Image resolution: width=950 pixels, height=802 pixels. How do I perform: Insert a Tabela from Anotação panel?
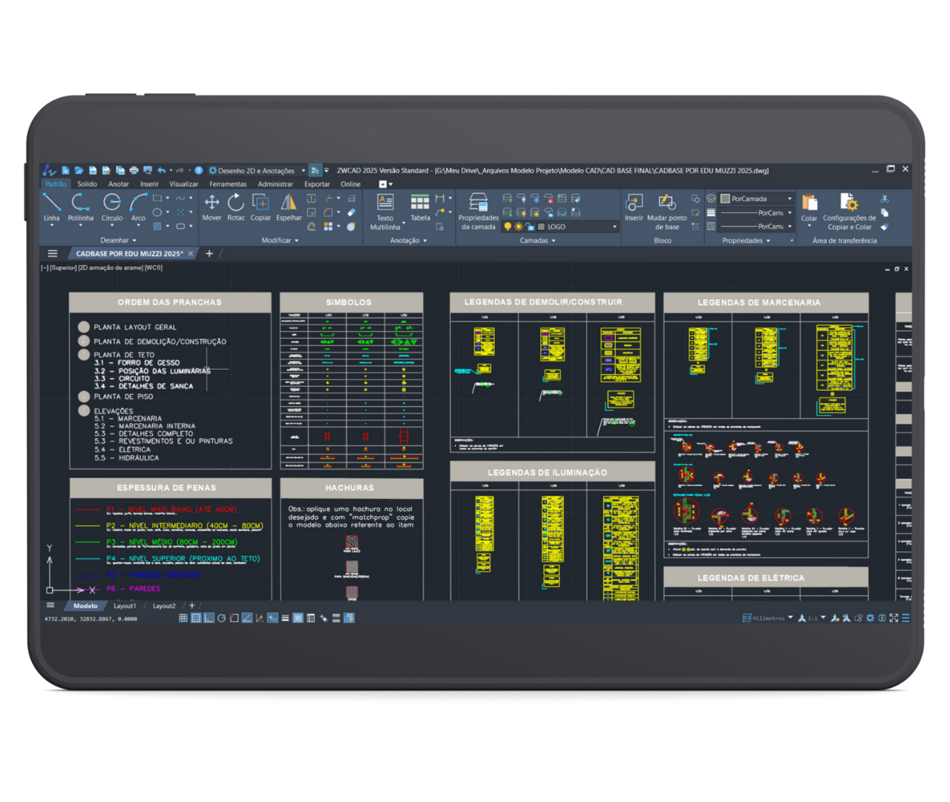pos(420,207)
